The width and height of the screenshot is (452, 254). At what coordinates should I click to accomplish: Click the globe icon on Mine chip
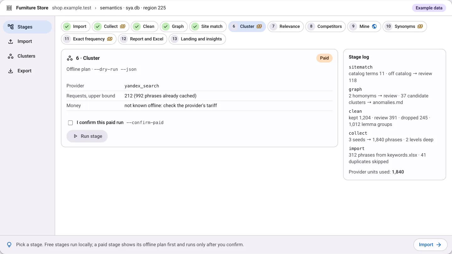374,26
